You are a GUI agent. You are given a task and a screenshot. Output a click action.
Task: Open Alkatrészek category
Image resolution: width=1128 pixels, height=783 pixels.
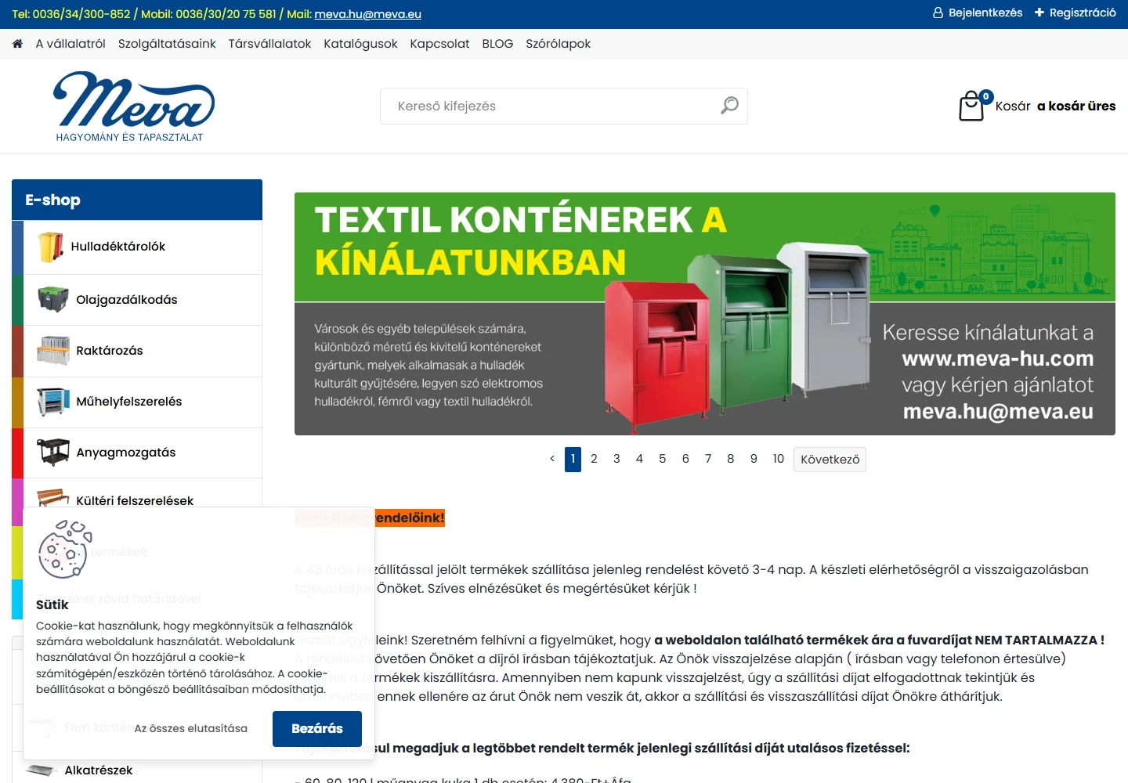tap(98, 770)
